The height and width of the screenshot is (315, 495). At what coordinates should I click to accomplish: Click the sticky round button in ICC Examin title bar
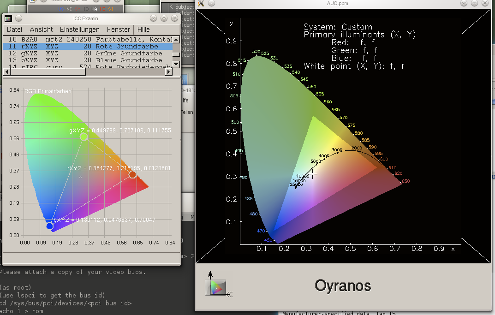(19, 18)
